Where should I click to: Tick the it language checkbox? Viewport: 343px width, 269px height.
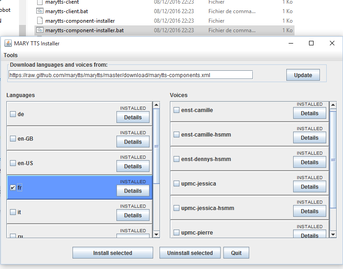(x=13, y=212)
